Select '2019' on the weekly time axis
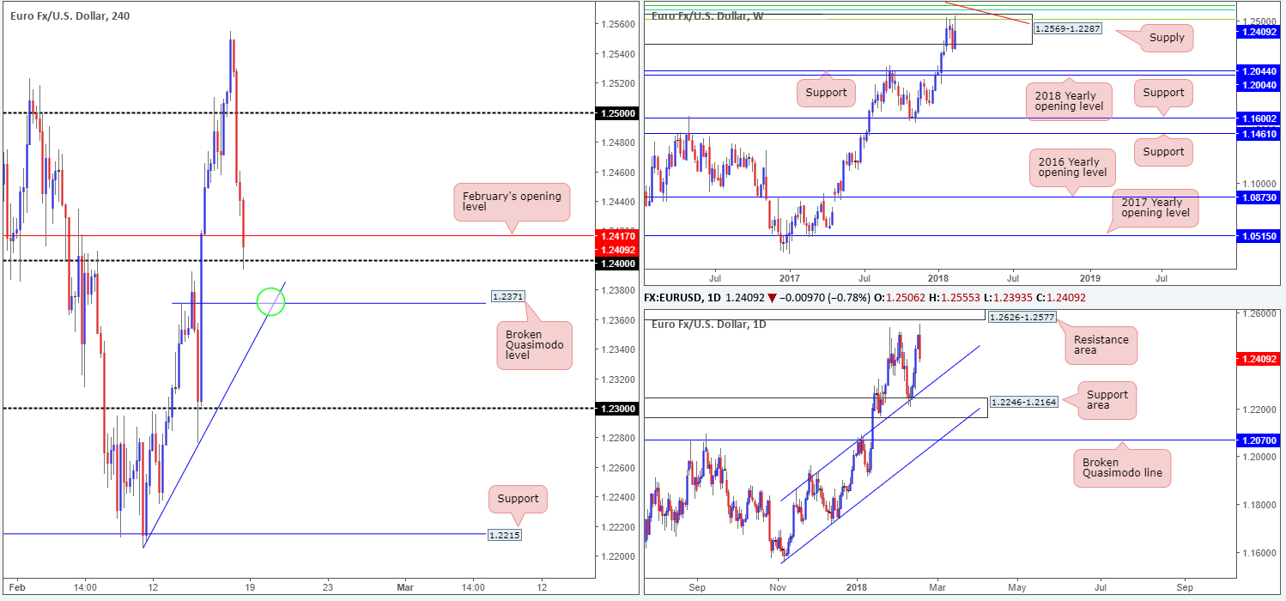 1089,278
